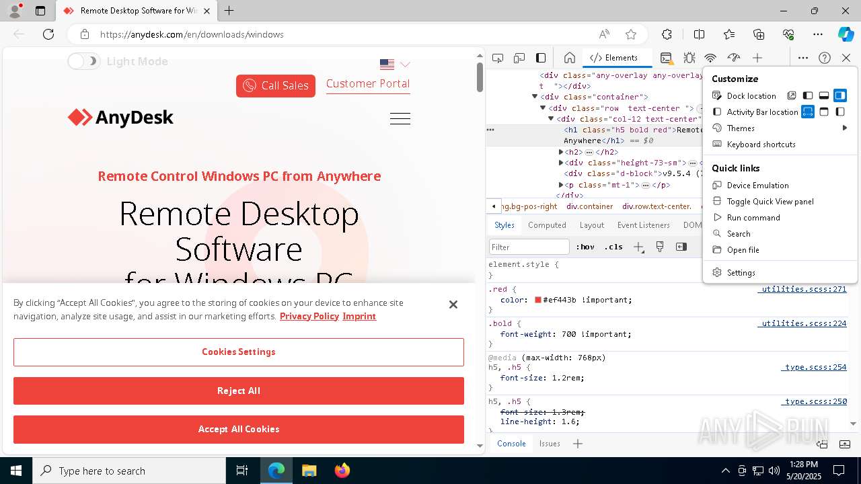861x484 pixels.
Task: Select div.container breadcrumb item
Action: point(590,206)
